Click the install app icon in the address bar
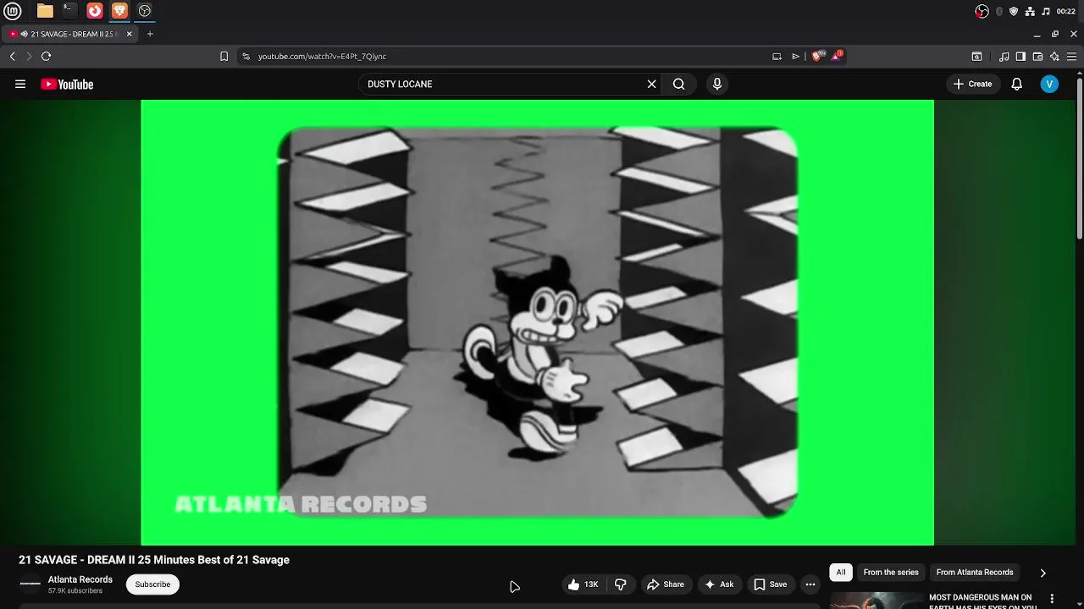Screen dimensions: 1084x609 click(777, 56)
